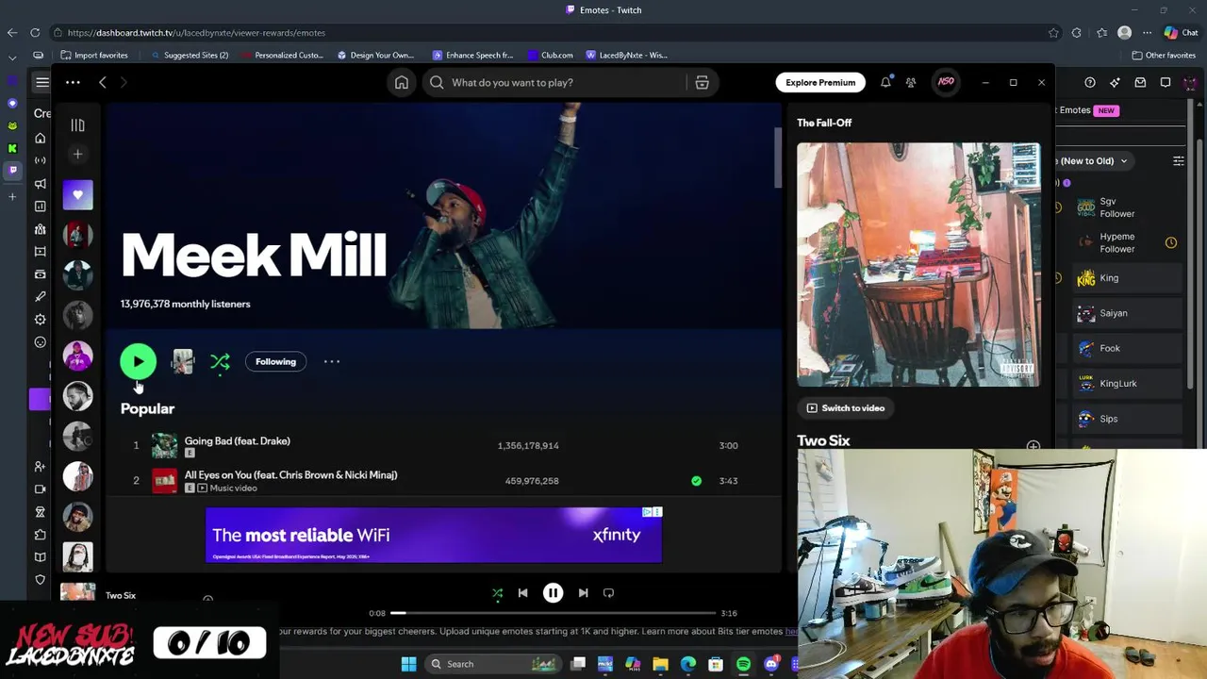Seek on the song progress bar
1207x679 pixels.
tap(552, 613)
